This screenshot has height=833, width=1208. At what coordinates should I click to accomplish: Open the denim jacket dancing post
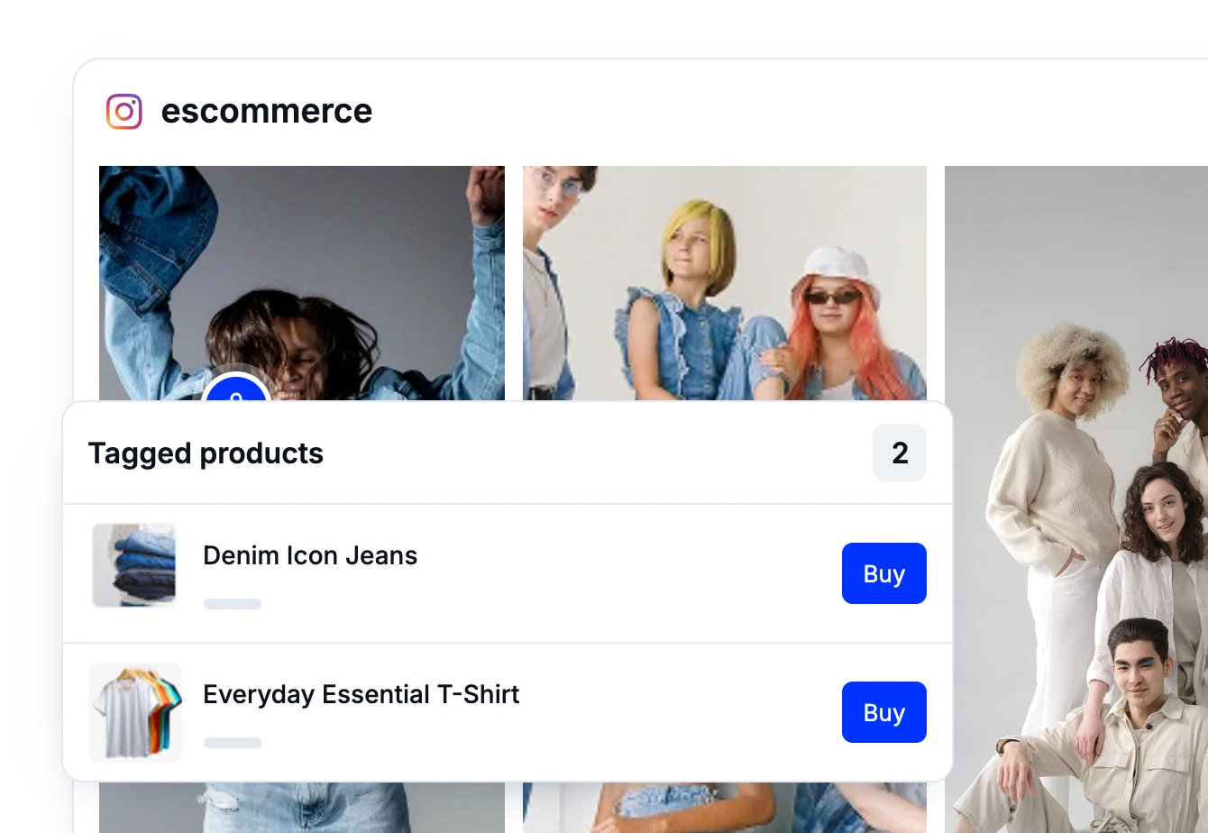click(x=302, y=283)
